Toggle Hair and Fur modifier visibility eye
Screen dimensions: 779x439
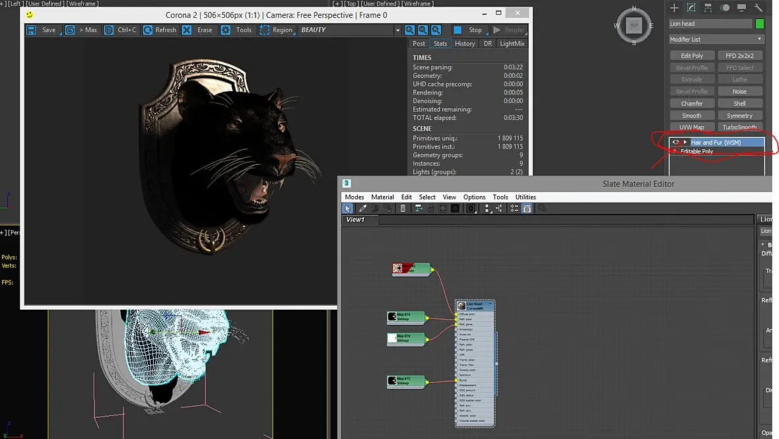(x=675, y=142)
